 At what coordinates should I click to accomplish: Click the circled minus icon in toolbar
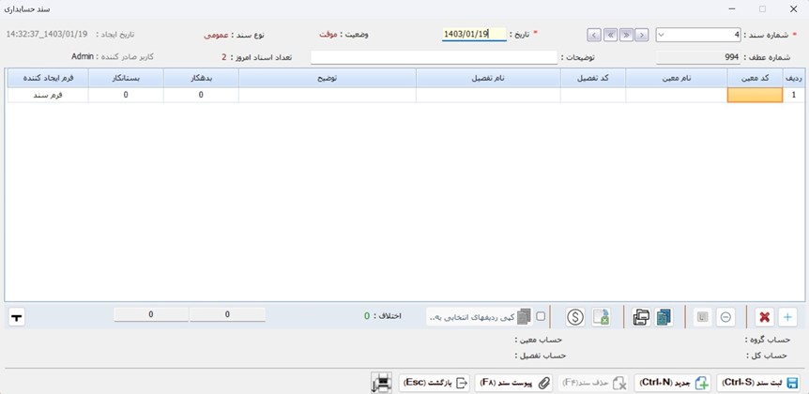(725, 317)
